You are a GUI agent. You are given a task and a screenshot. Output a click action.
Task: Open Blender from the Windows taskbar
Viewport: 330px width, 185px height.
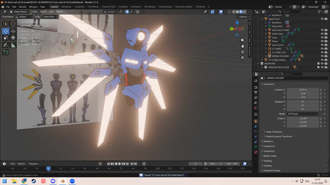[x=63, y=181]
